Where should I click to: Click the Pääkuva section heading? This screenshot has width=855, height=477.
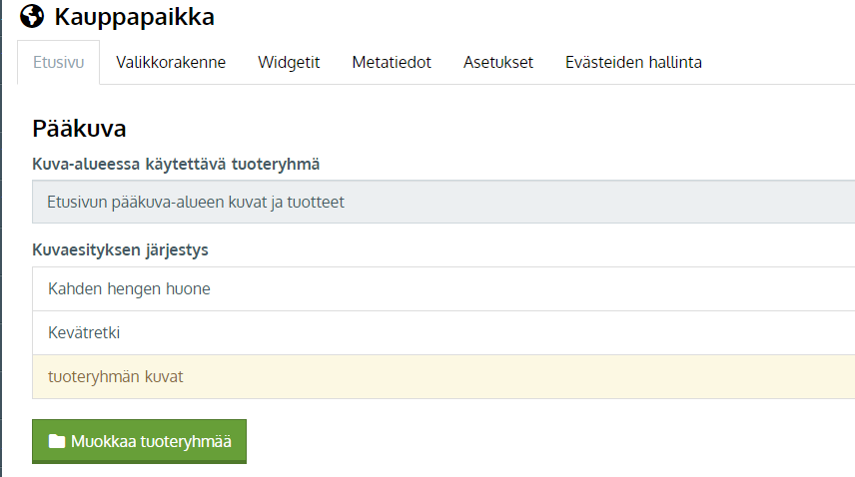pyautogui.click(x=79, y=129)
